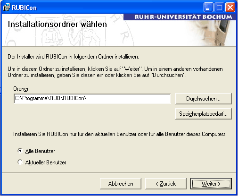Select the Aktueller Benutzer radio button

pos(20,162)
